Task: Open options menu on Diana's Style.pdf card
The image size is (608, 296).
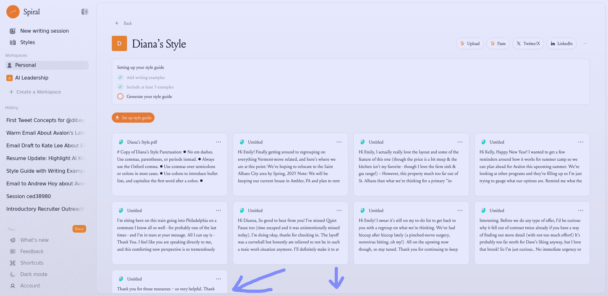Action: tap(218, 142)
